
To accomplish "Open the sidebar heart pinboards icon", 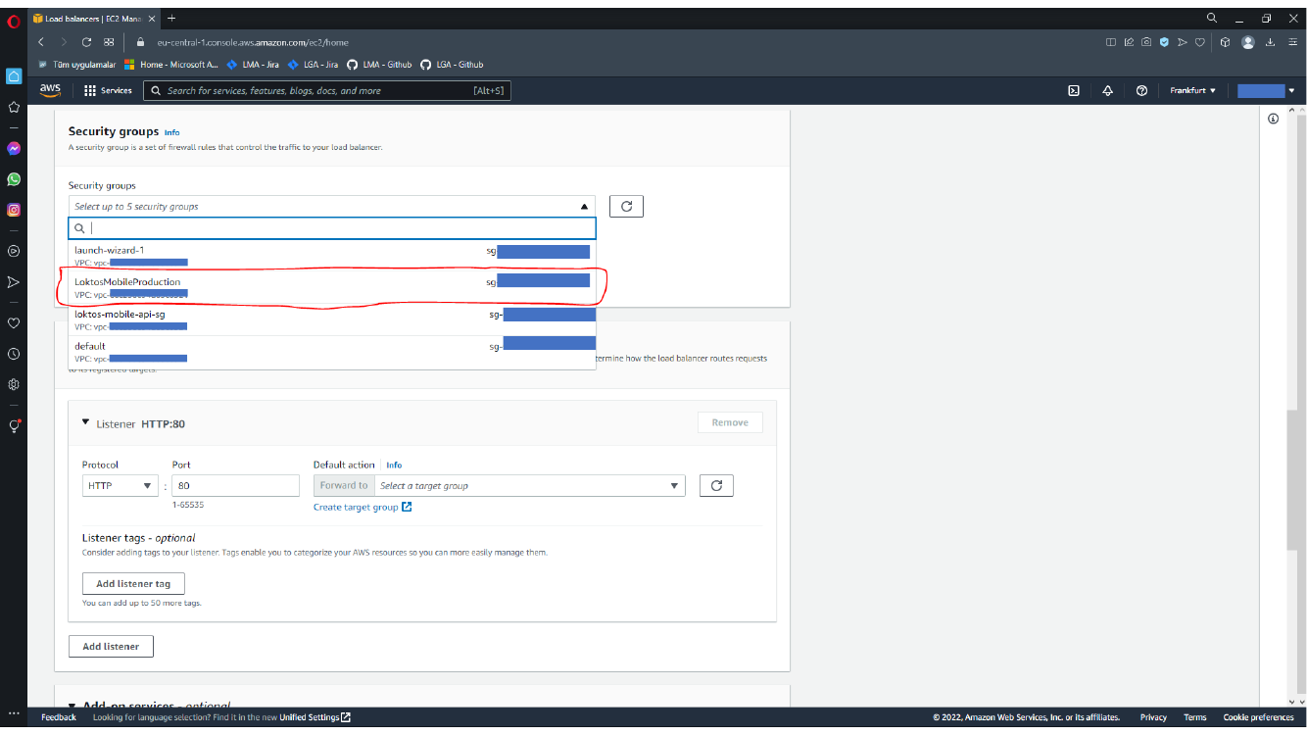I will click(x=14, y=322).
